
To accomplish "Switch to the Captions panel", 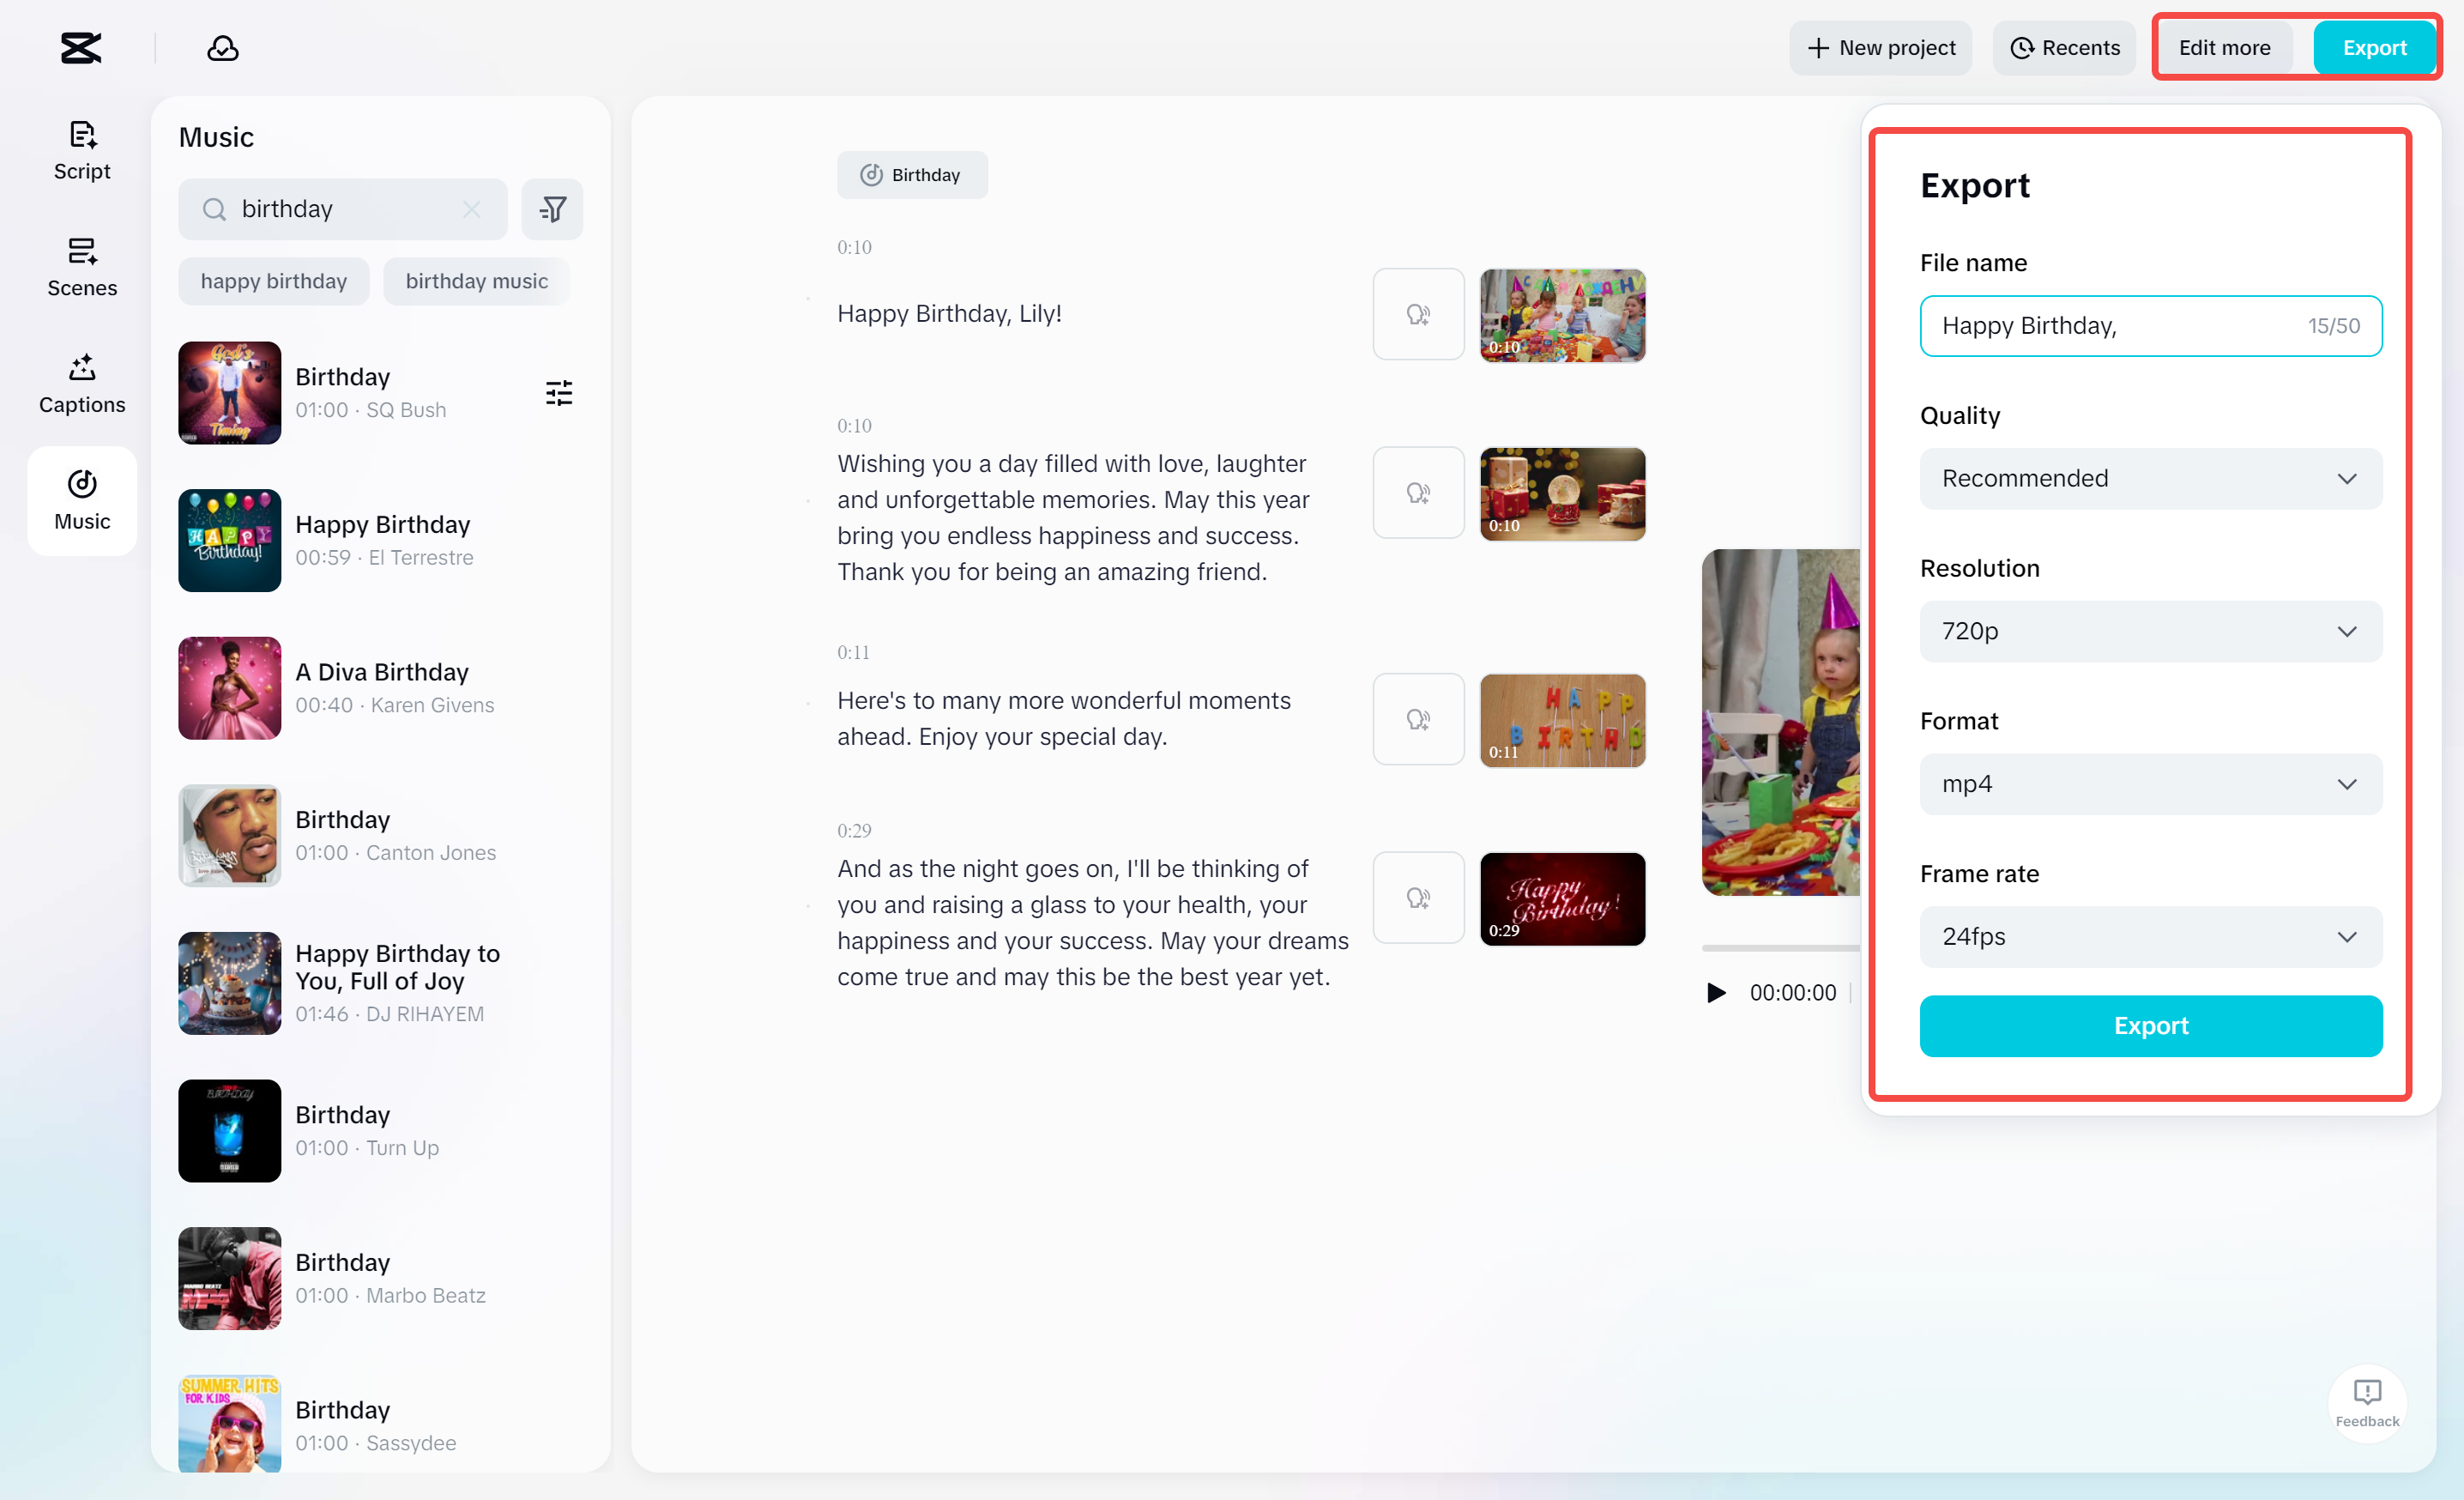I will click(81, 384).
